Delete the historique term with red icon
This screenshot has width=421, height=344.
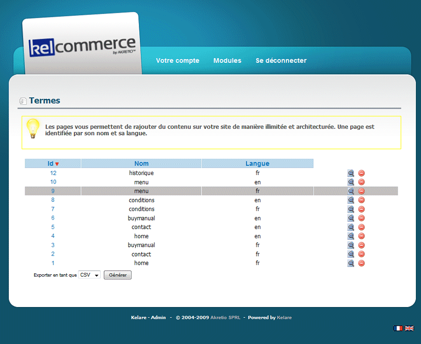tap(362, 173)
